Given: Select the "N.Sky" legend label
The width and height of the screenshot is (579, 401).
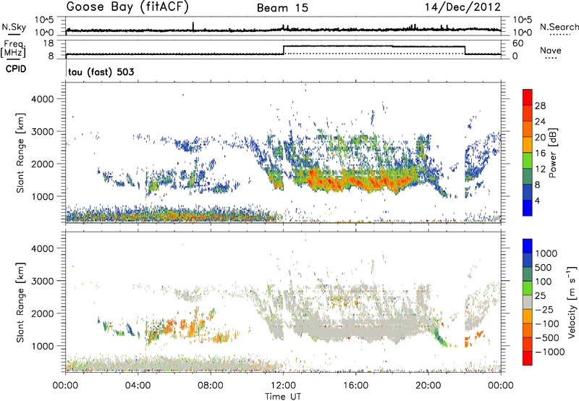Looking at the screenshot, I should pos(14,27).
